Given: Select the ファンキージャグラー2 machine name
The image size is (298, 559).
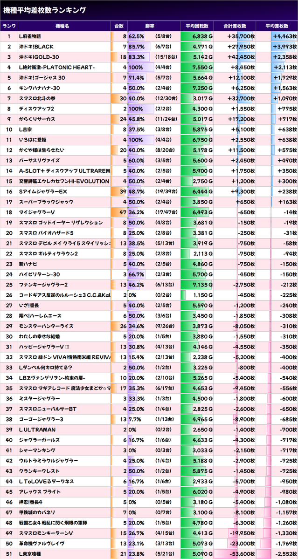Looking at the screenshot, I should click(x=43, y=285).
